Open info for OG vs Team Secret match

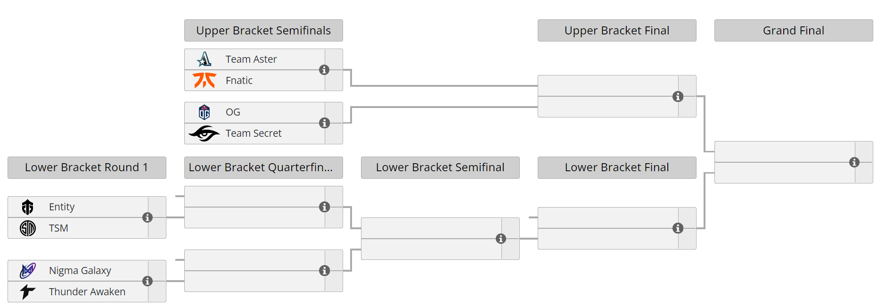click(324, 123)
